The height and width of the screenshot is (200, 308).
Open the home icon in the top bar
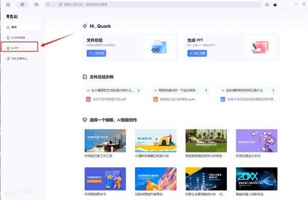(x=8, y=5)
